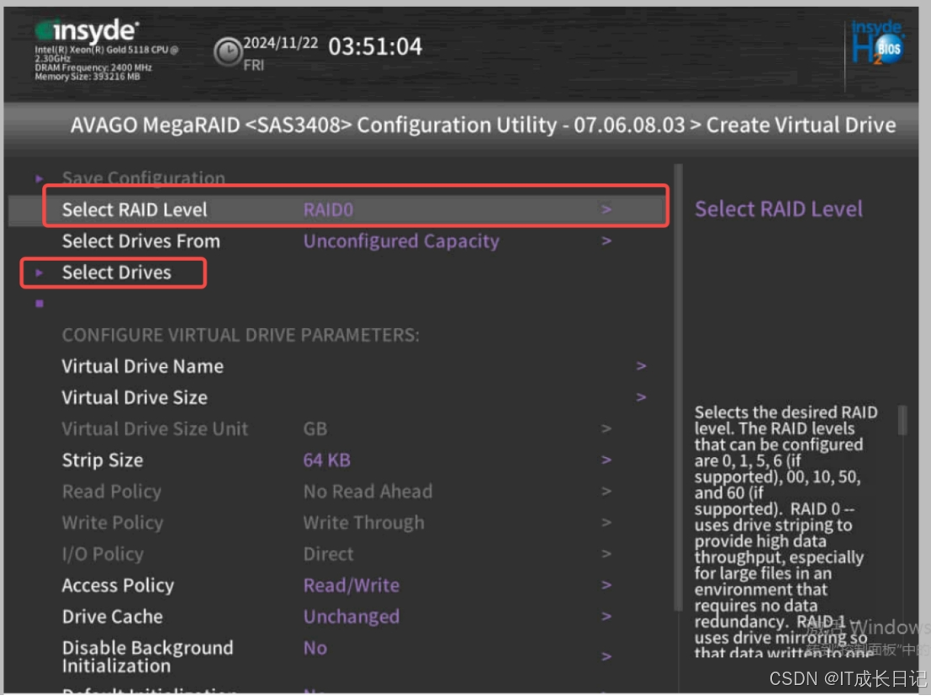This screenshot has width=931, height=696.
Task: Click the AVAGO MegaRAID Configuration Utility title
Action: 483,125
